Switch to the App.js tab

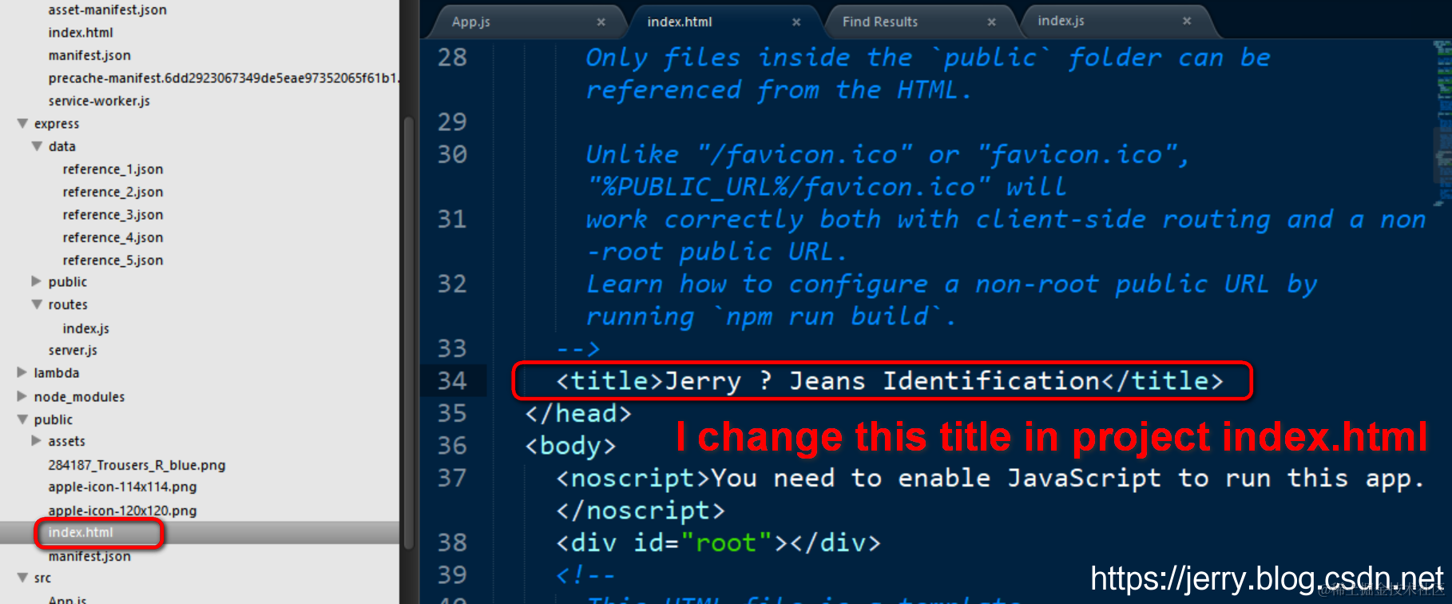pos(470,22)
